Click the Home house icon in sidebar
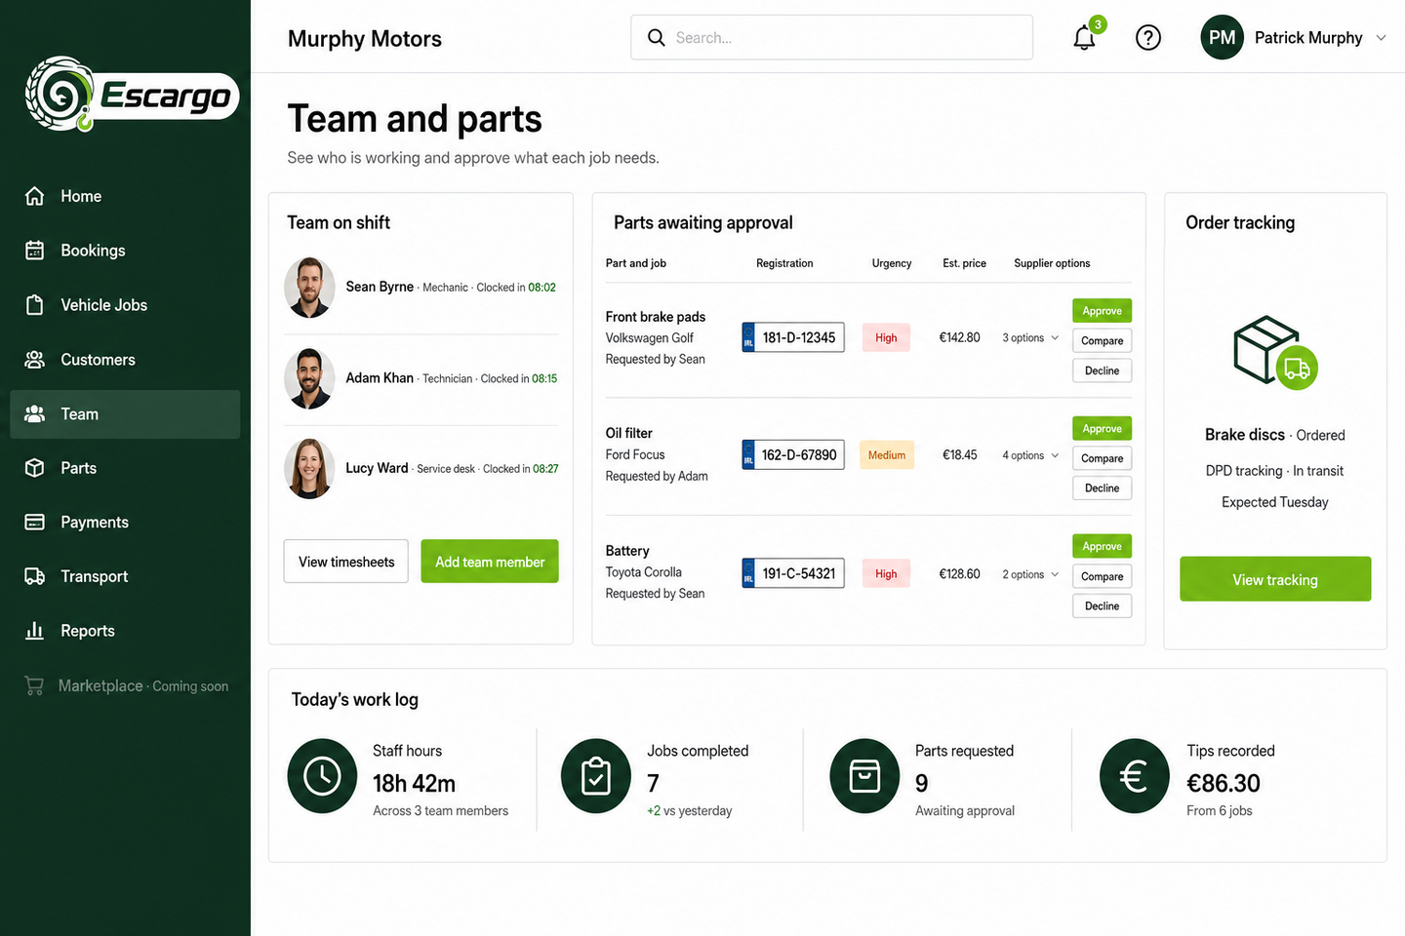1405x936 pixels. pyautogui.click(x=34, y=196)
